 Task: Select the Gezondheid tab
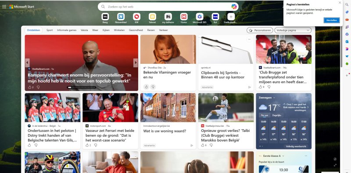point(136,30)
